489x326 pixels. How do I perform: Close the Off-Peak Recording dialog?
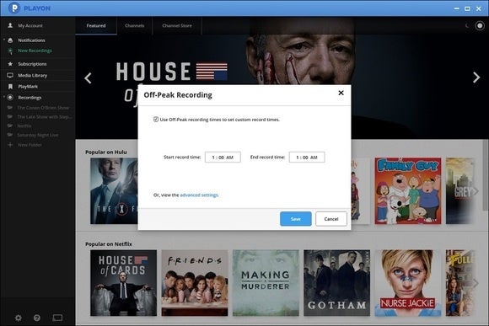[341, 93]
